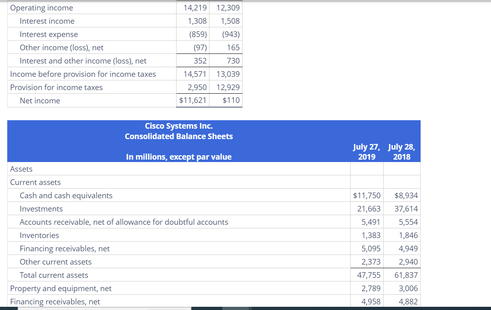Select 'Income before provision for income taxes' label
491x310 pixels.
pyautogui.click(x=83, y=74)
